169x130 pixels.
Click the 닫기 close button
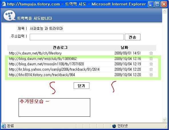[x=81, y=86]
